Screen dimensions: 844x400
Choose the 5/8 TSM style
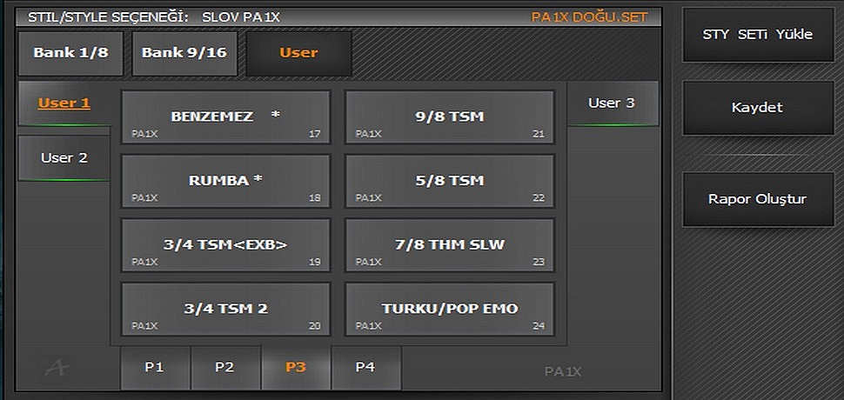pyautogui.click(x=450, y=181)
